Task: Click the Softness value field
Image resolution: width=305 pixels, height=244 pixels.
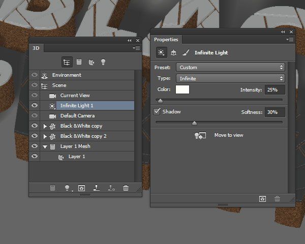Action: (275, 112)
